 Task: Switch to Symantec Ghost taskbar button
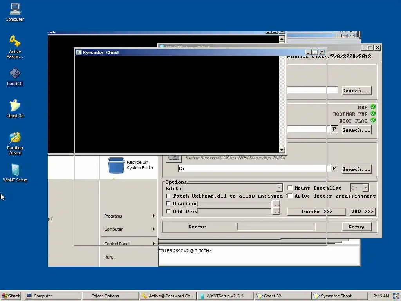pos(340,296)
